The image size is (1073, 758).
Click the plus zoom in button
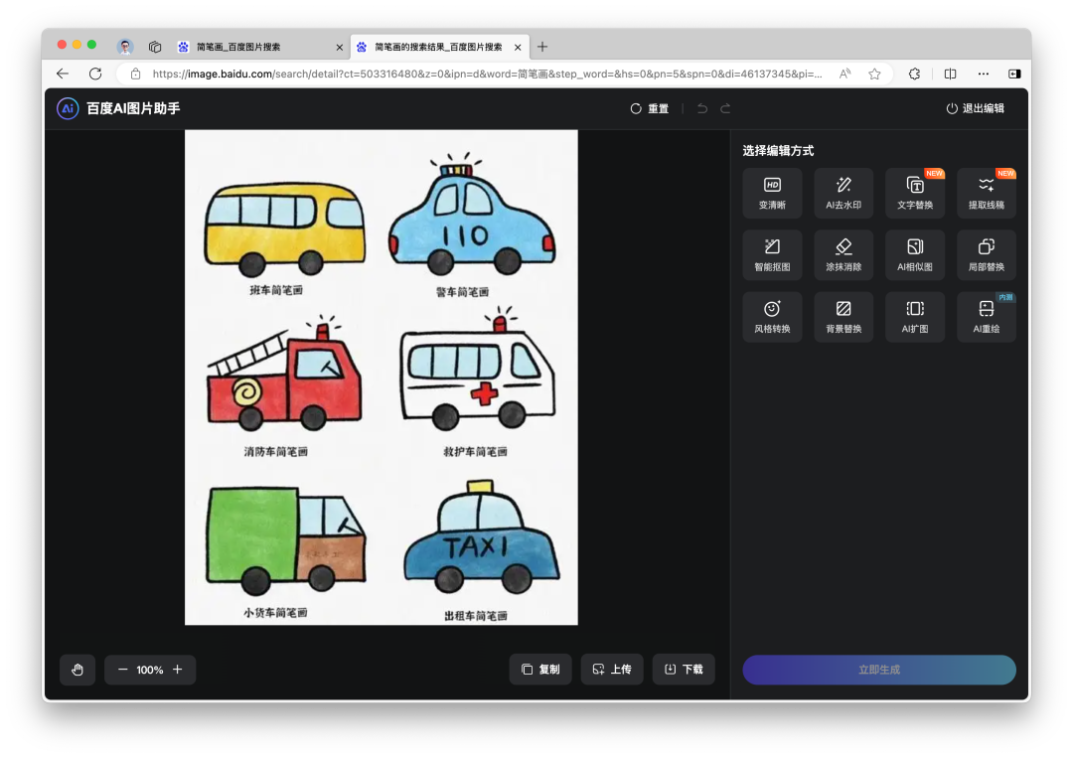coord(178,670)
